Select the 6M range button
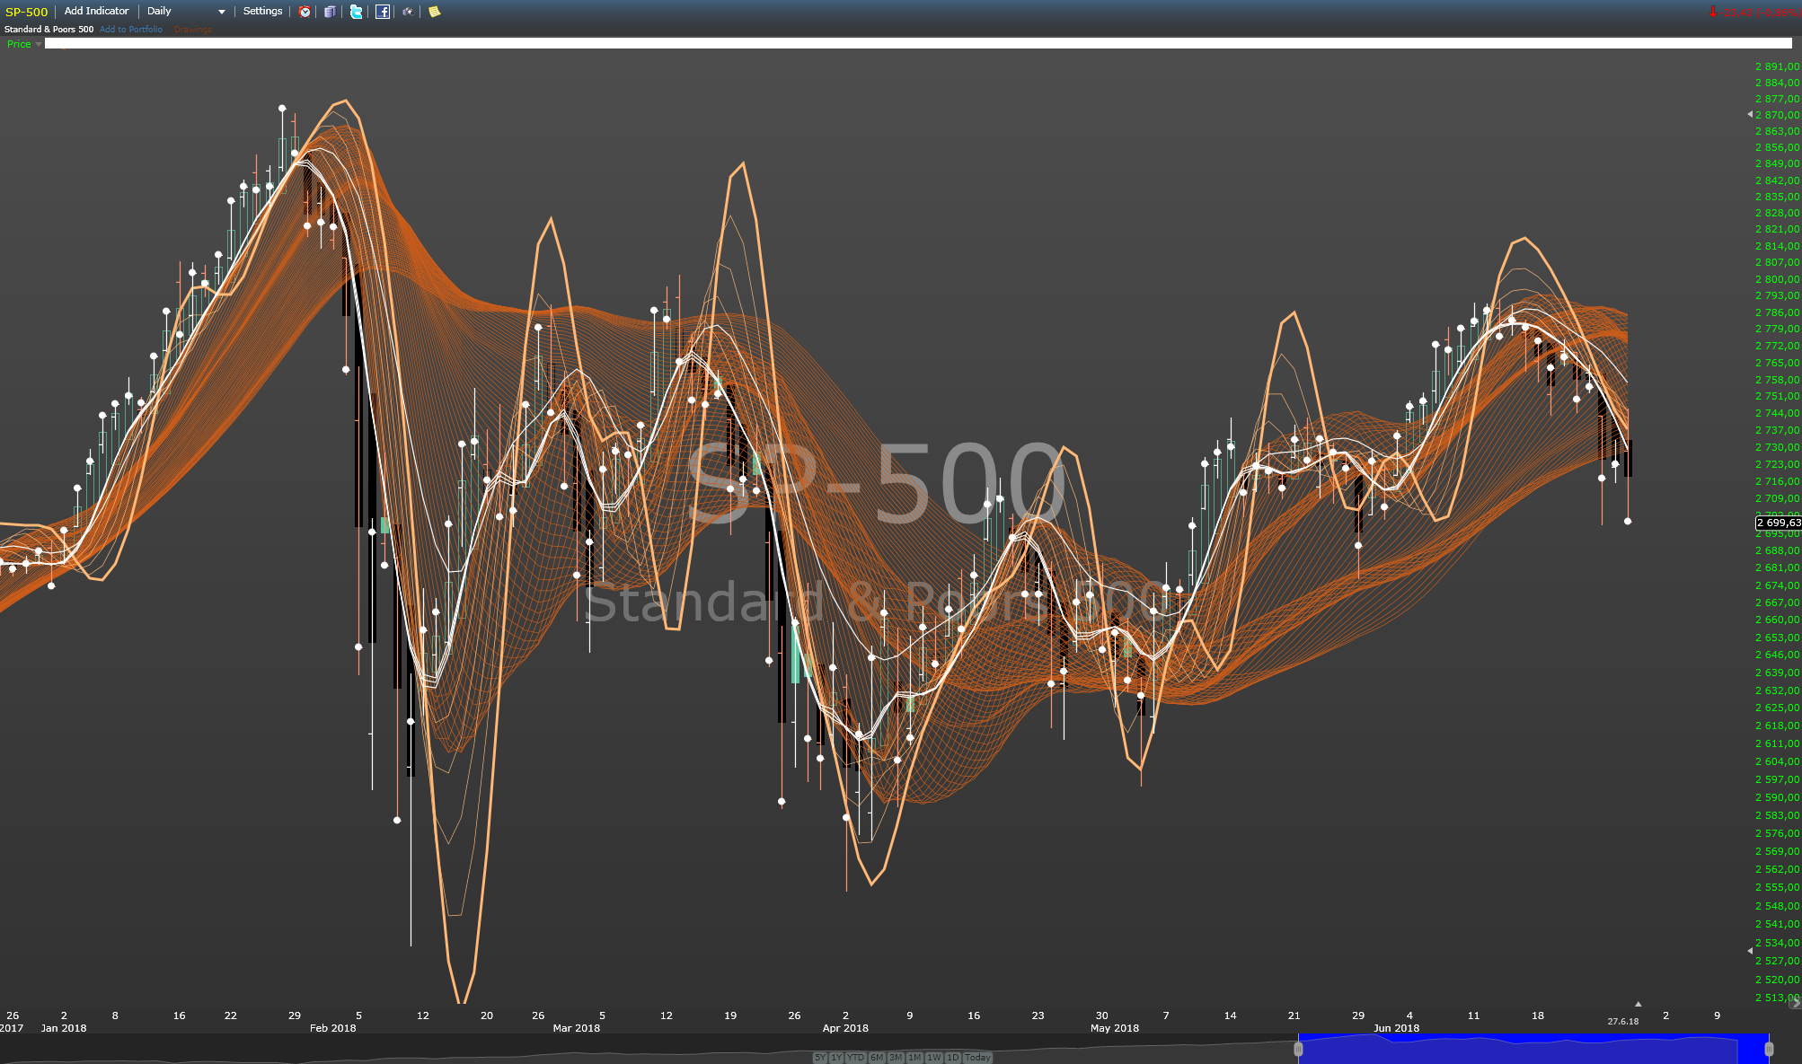The width and height of the screenshot is (1802, 1064). 877,1058
